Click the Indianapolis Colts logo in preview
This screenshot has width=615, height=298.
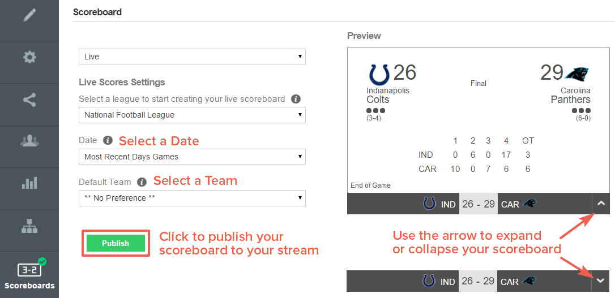coord(379,75)
